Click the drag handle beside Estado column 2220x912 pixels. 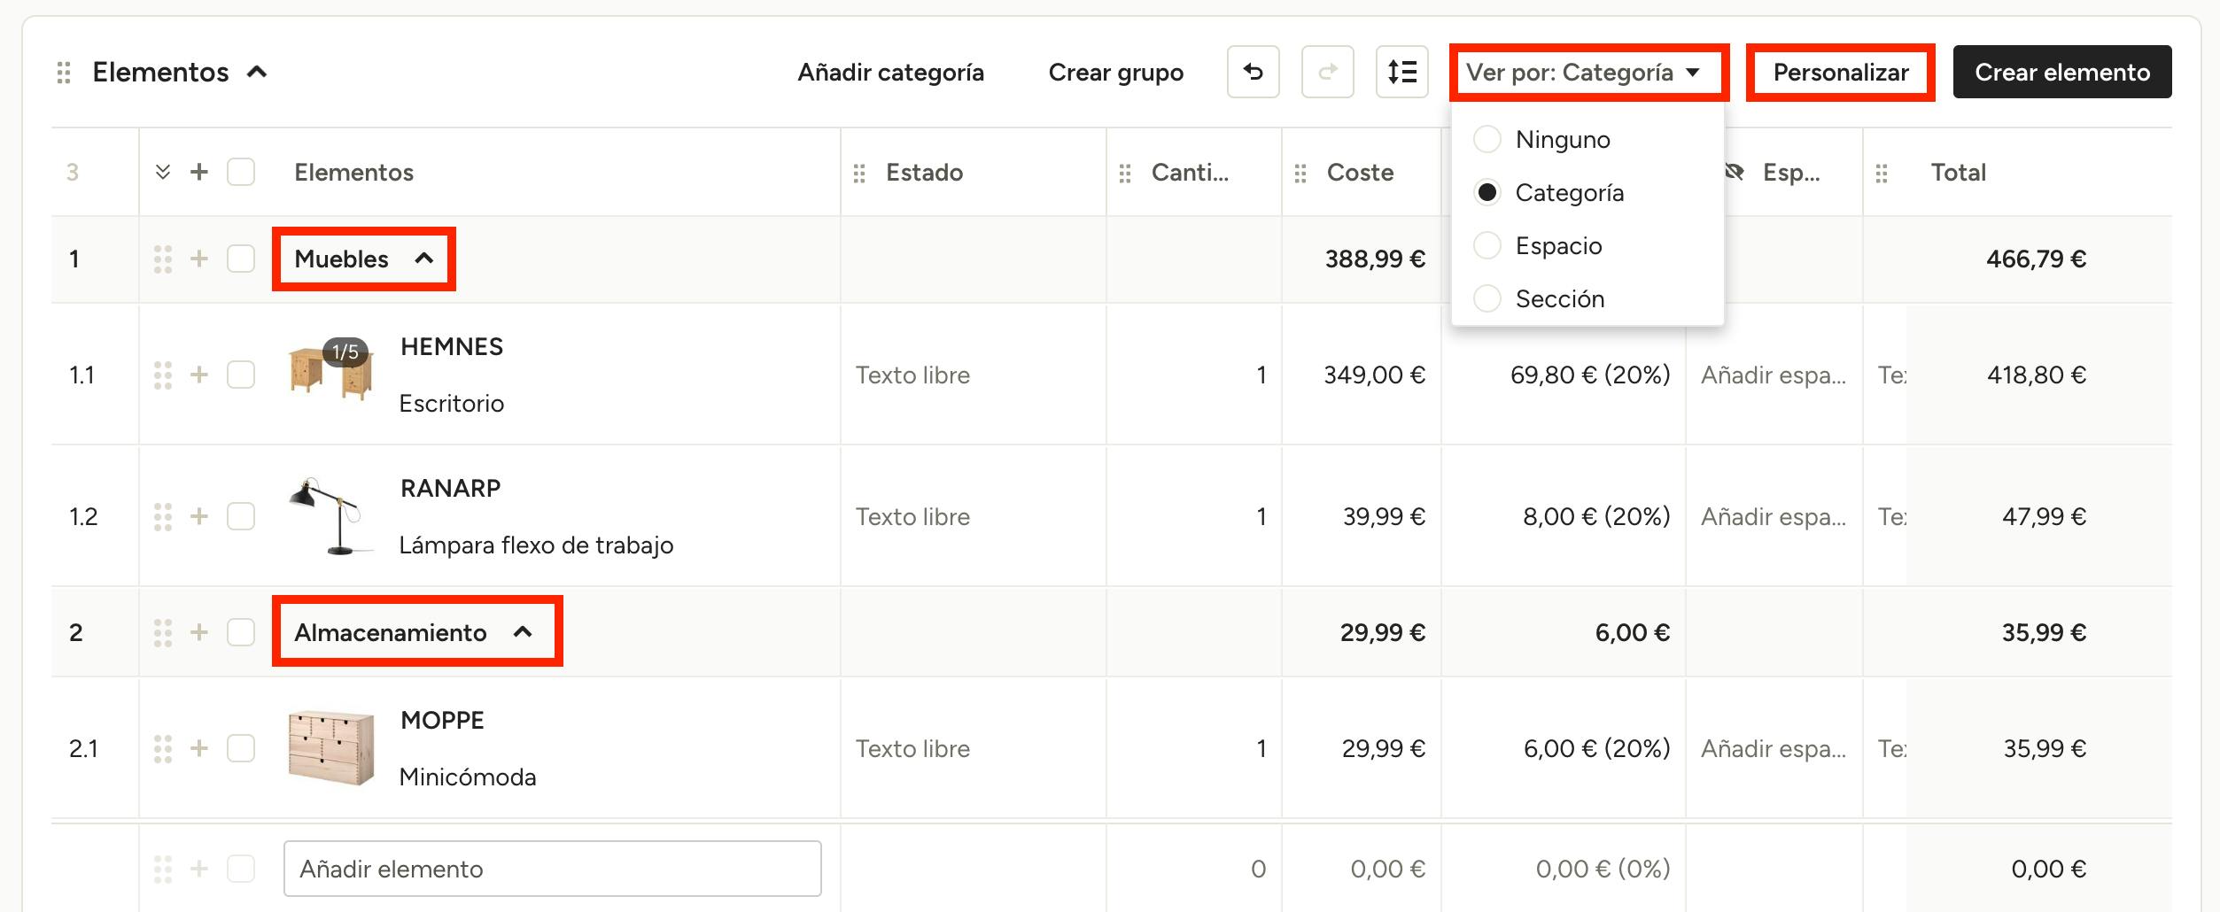pyautogui.click(x=858, y=174)
